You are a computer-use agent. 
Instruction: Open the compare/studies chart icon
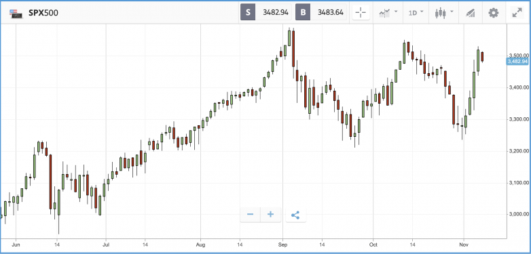(384, 13)
